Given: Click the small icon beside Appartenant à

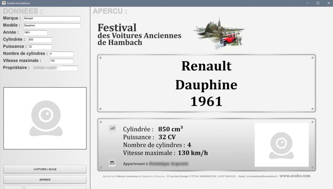Looking at the screenshot, I should pos(112,163).
